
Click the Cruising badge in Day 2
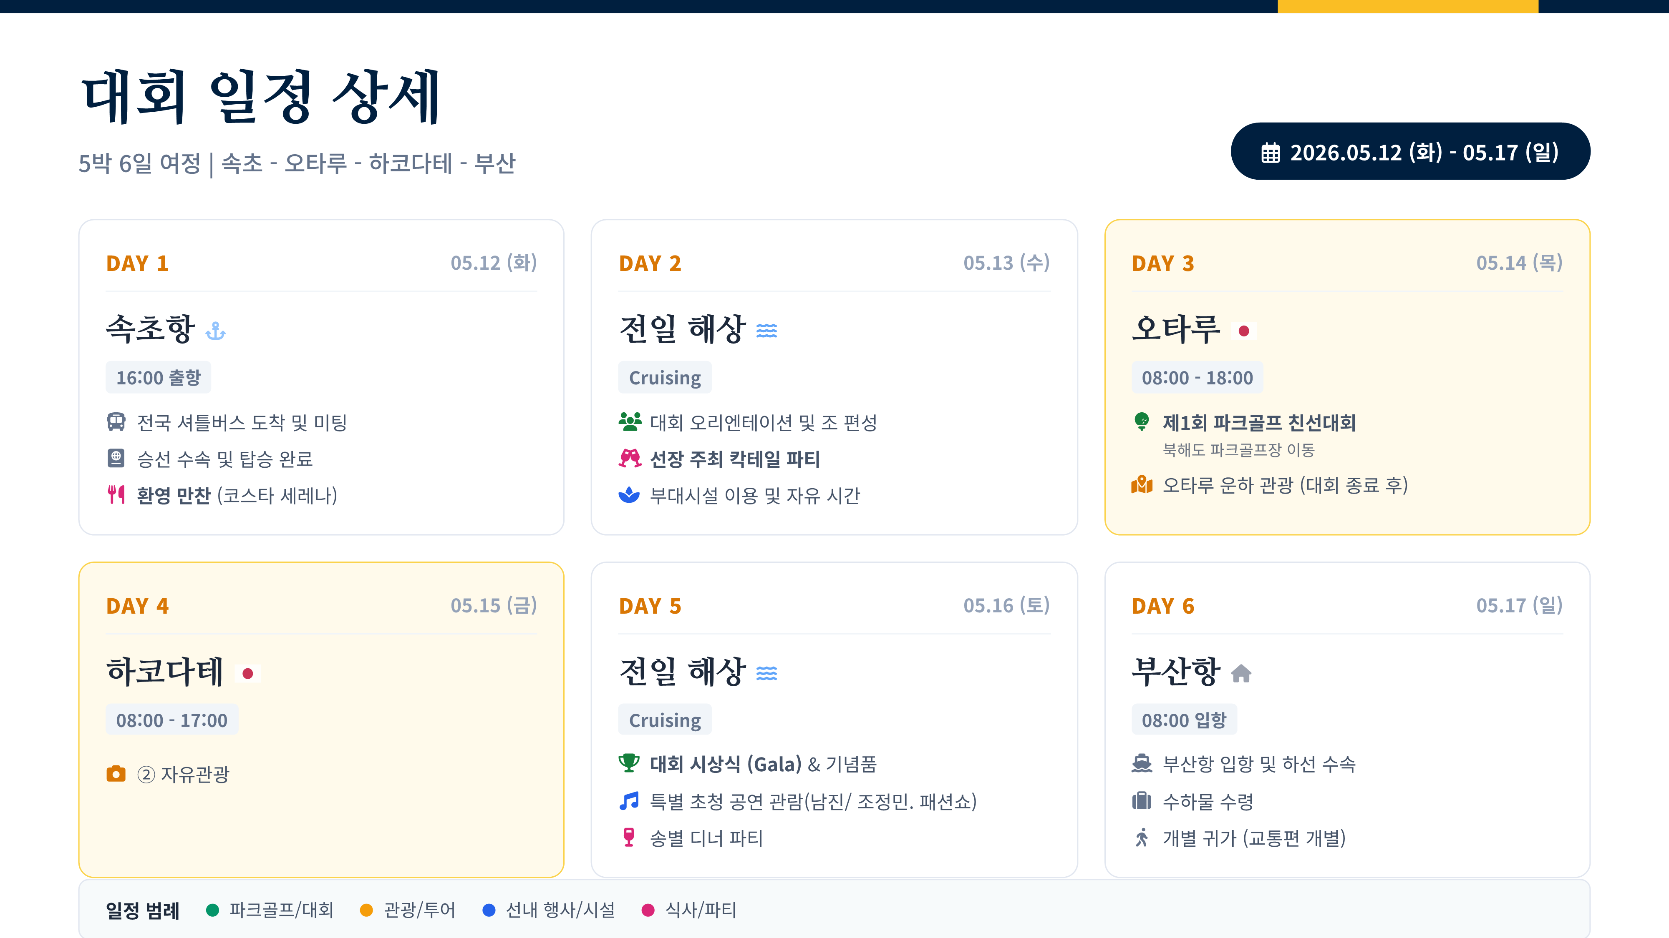click(665, 377)
